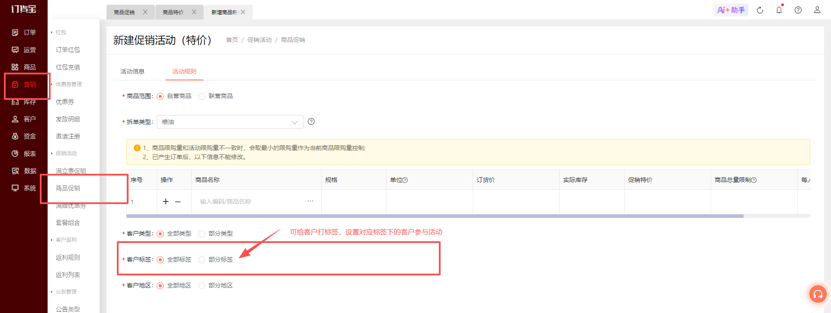Switch to the 活动规则 tab
Screen dimensions: 831x313
184,71
